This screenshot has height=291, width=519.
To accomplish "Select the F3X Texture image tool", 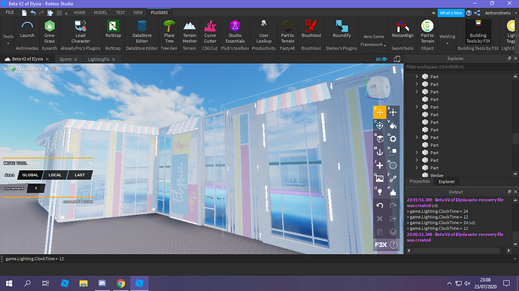I will click(379, 178).
